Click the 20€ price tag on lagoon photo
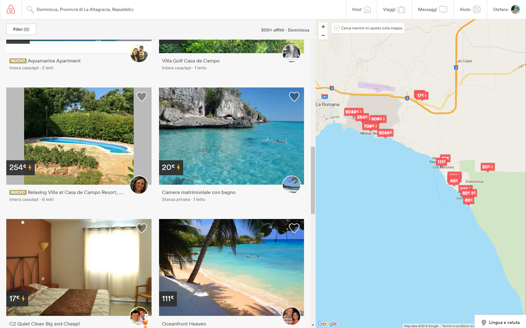 tap(171, 167)
